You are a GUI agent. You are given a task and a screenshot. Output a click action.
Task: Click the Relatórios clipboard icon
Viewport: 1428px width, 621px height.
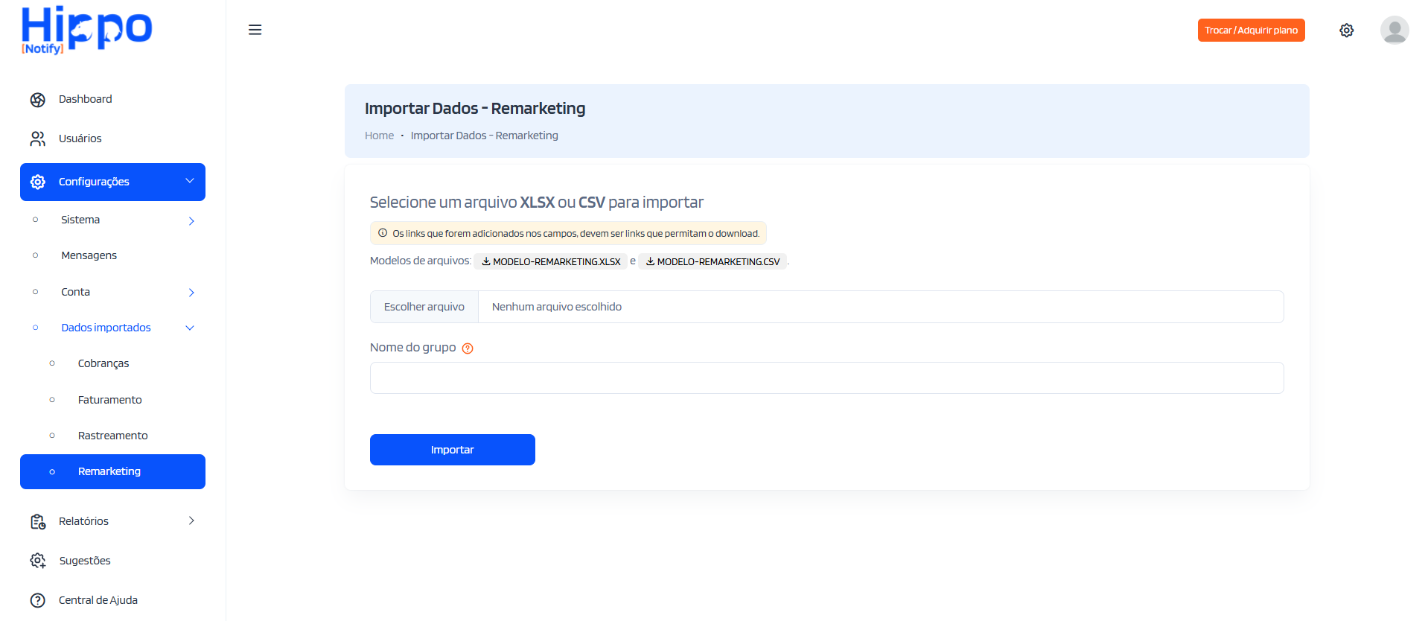38,522
